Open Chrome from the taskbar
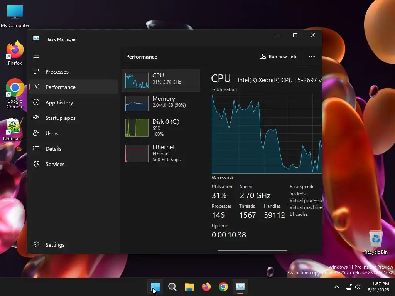The height and width of the screenshot is (296, 395). click(x=223, y=287)
